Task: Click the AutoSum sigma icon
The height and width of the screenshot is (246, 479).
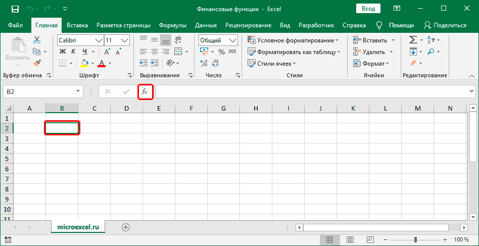Action: (x=413, y=40)
